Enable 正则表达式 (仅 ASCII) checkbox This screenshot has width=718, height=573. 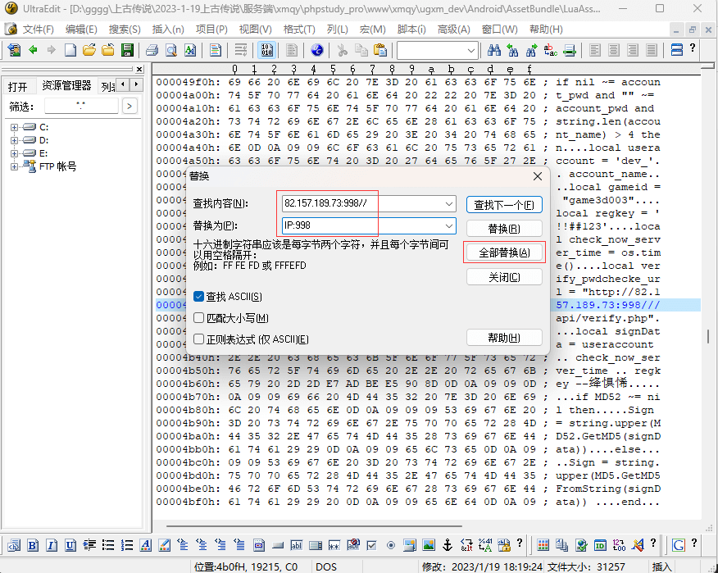(x=198, y=339)
